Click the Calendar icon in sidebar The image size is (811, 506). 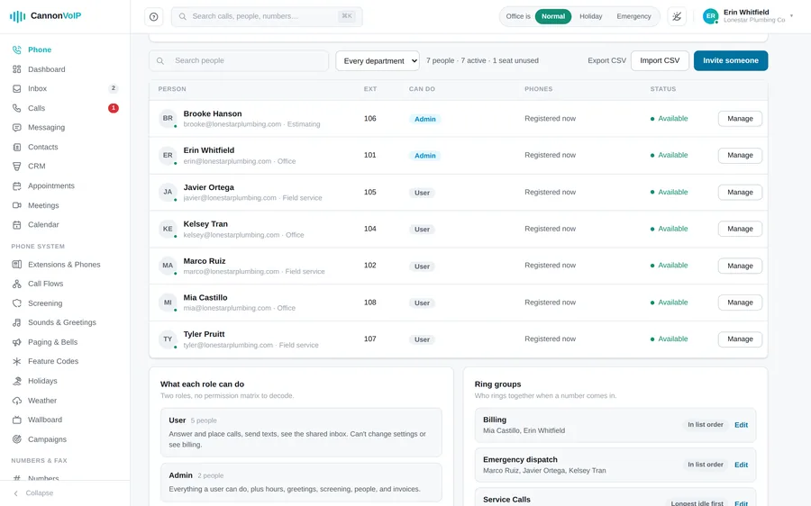click(x=17, y=225)
